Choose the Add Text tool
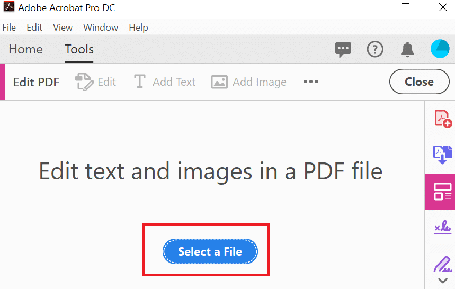The image size is (455, 289). pyautogui.click(x=164, y=82)
